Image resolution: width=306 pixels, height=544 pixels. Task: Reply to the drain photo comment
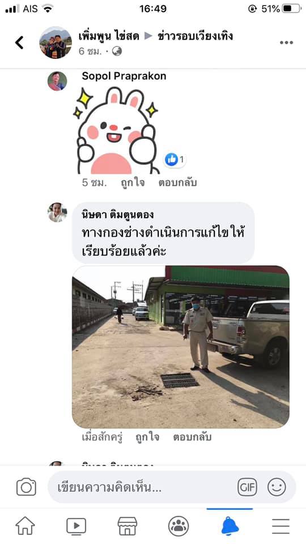click(x=192, y=437)
